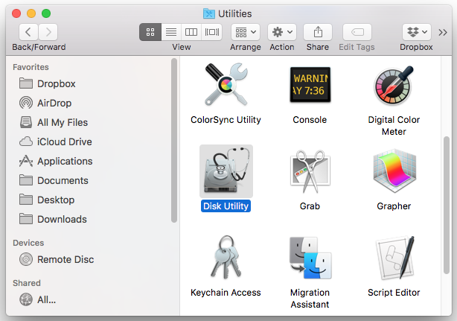Click the Share toolbar button

pyautogui.click(x=318, y=32)
